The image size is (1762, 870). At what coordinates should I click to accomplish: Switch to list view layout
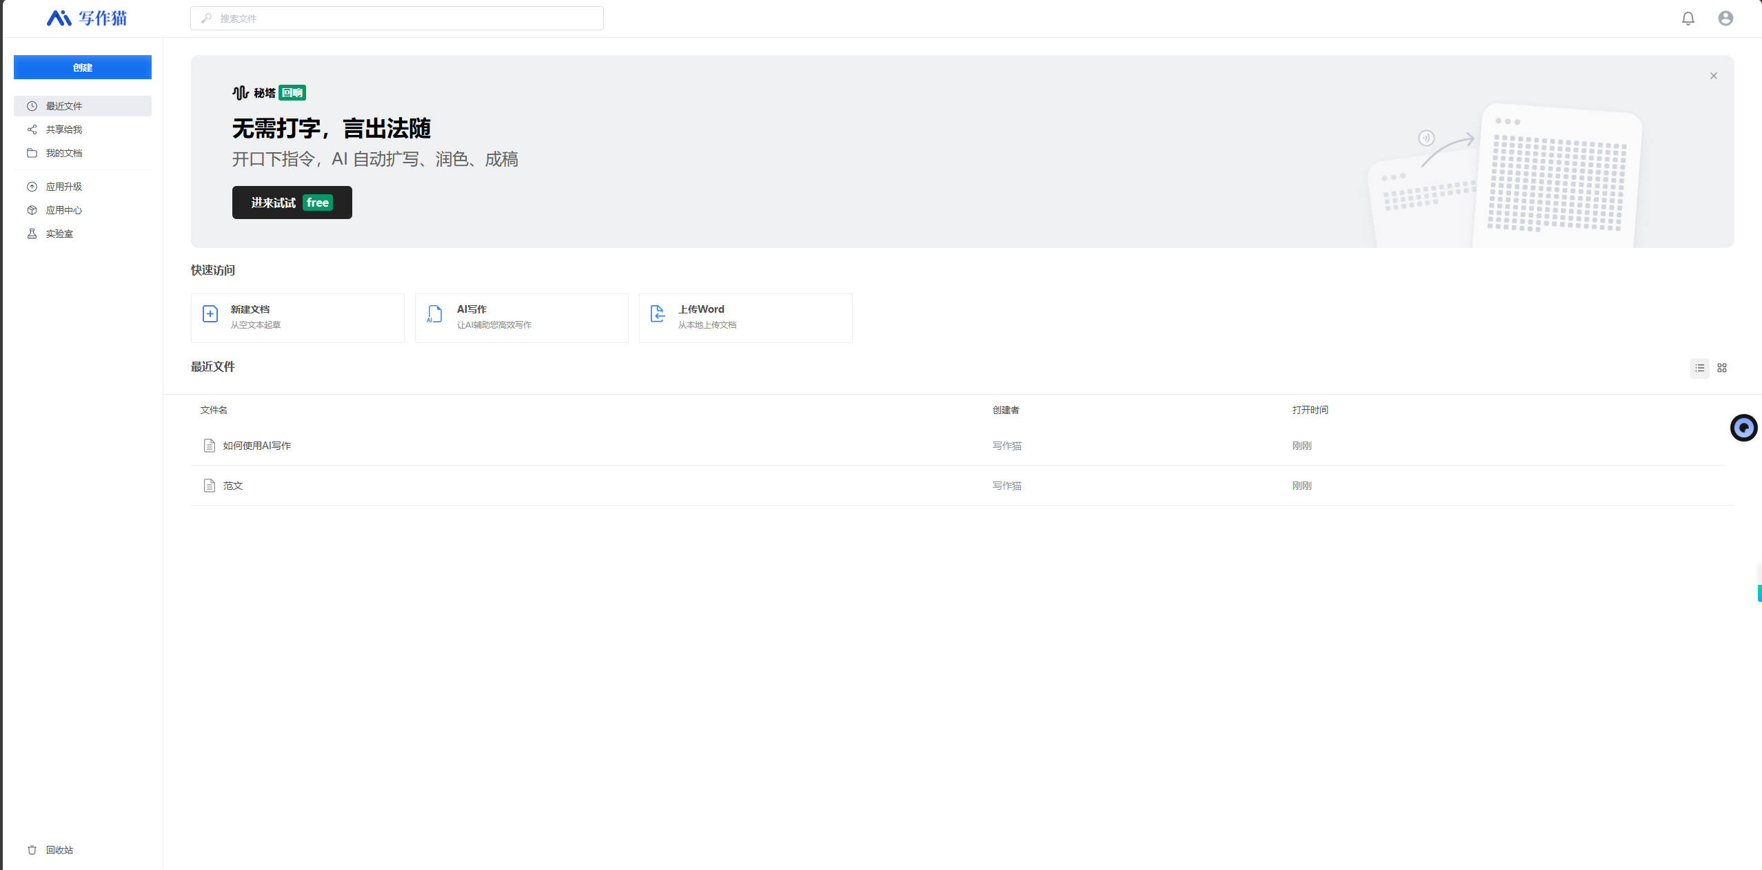1699,368
